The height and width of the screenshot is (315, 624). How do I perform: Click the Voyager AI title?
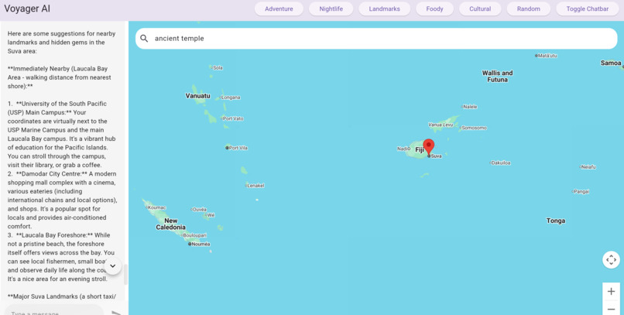[27, 9]
